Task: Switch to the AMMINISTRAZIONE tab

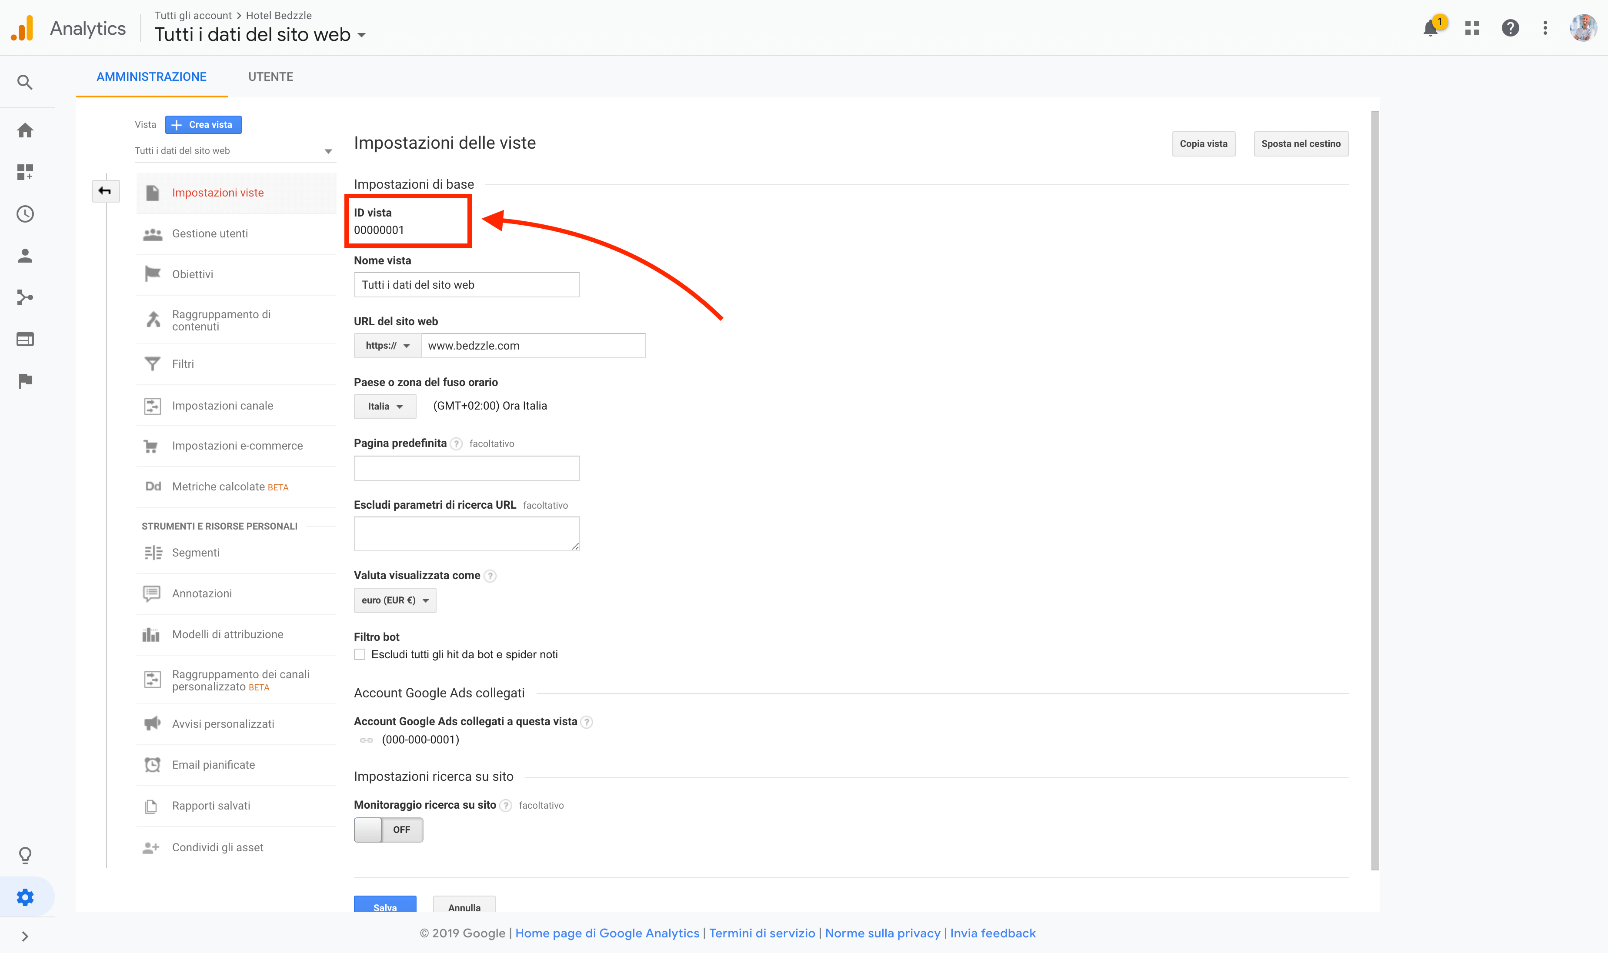Action: point(152,77)
